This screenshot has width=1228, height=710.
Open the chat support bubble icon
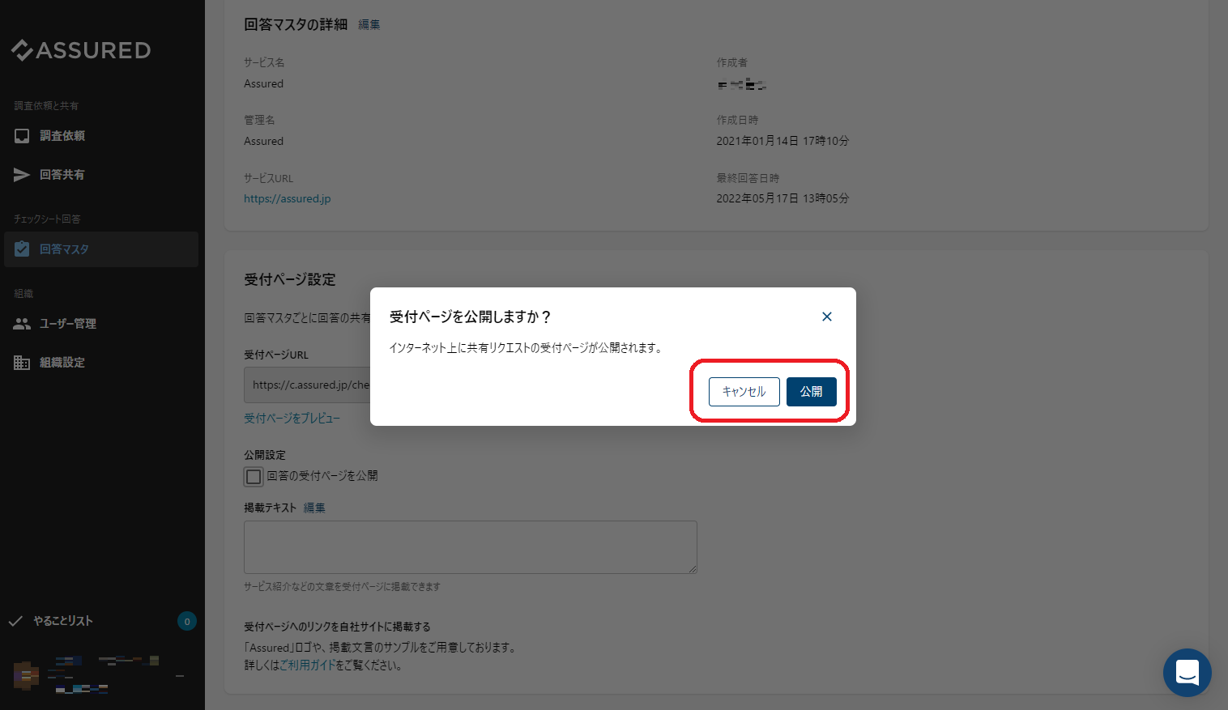pos(1187,673)
